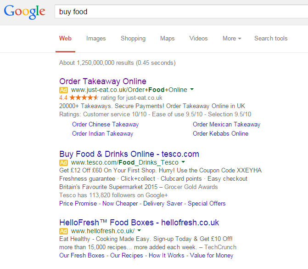Click the Value for Money link
Image resolution: width=308 pixels, height=269 pixels.
tap(212, 255)
